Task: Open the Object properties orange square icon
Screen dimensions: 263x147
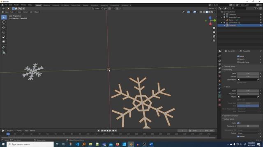Action: tap(219, 81)
